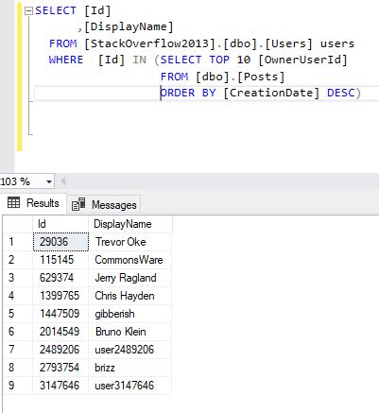
Task: Place cursor on [DisplayName] in the query
Action: (129, 26)
